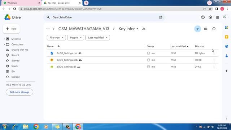Click the New button

(x=11, y=29)
